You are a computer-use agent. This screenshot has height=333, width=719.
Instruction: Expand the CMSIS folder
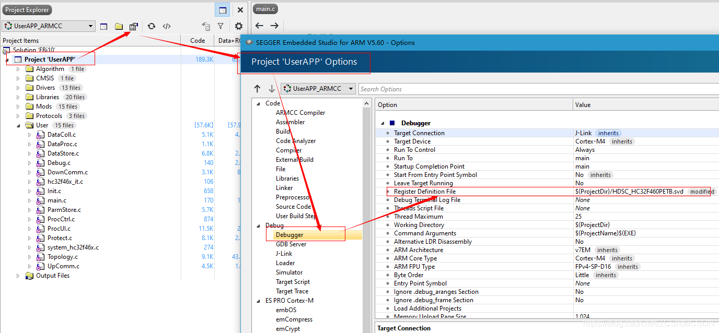[x=18, y=78]
